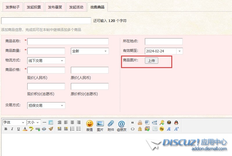Viewport: 232px width, 156px height.
Task: Open the 表情 emoticon picker
Action: coord(89,126)
